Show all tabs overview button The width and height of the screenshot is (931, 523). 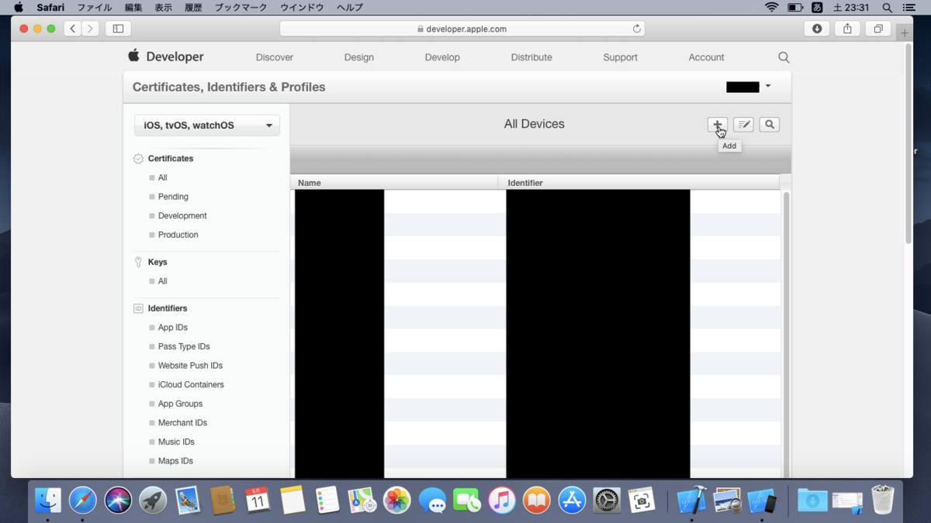click(877, 29)
